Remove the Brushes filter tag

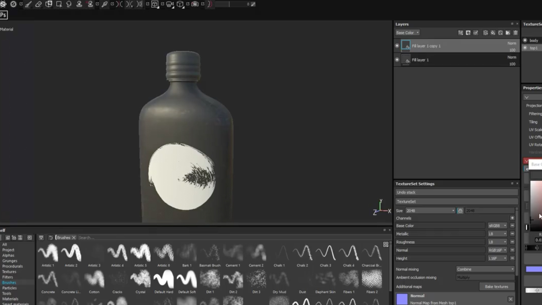tap(73, 238)
